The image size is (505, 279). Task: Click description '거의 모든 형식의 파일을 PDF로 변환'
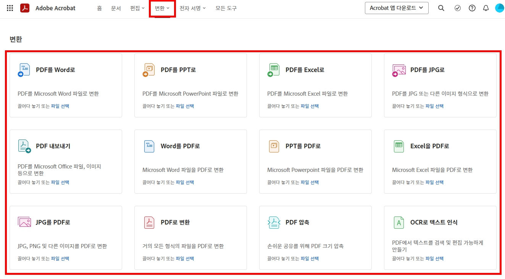183,246
